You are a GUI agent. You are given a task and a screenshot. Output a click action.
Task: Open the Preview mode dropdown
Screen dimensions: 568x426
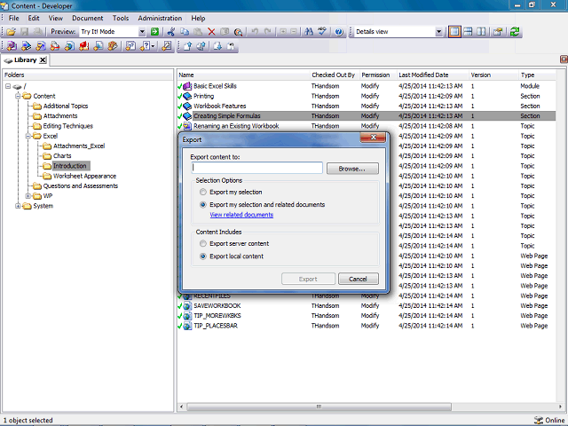click(142, 32)
